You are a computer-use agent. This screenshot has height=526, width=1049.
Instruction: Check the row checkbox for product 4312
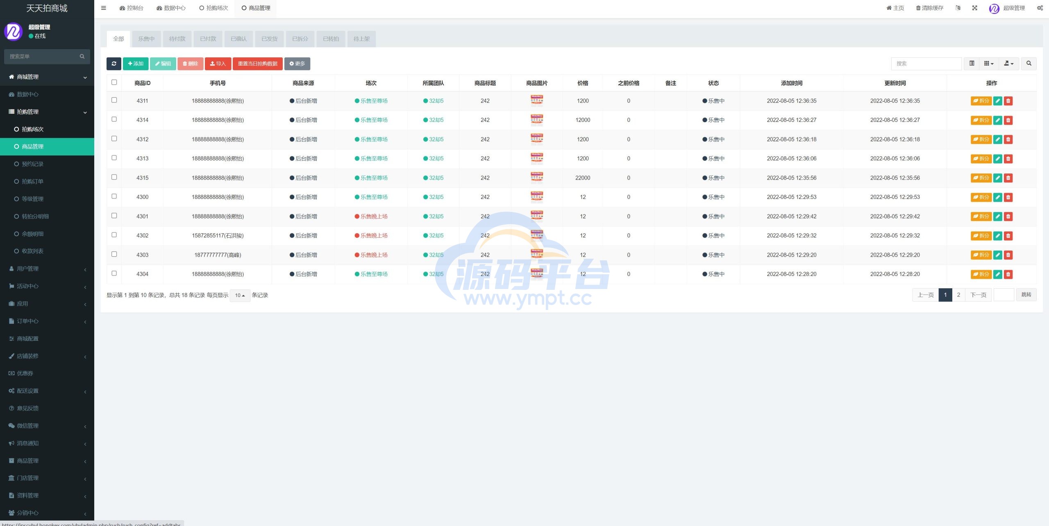(114, 139)
